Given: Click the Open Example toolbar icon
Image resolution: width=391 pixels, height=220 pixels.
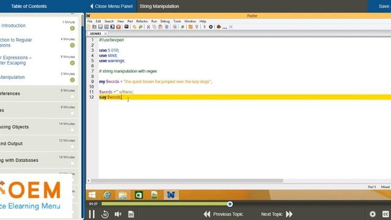Looking at the screenshot, I should click(126, 27).
